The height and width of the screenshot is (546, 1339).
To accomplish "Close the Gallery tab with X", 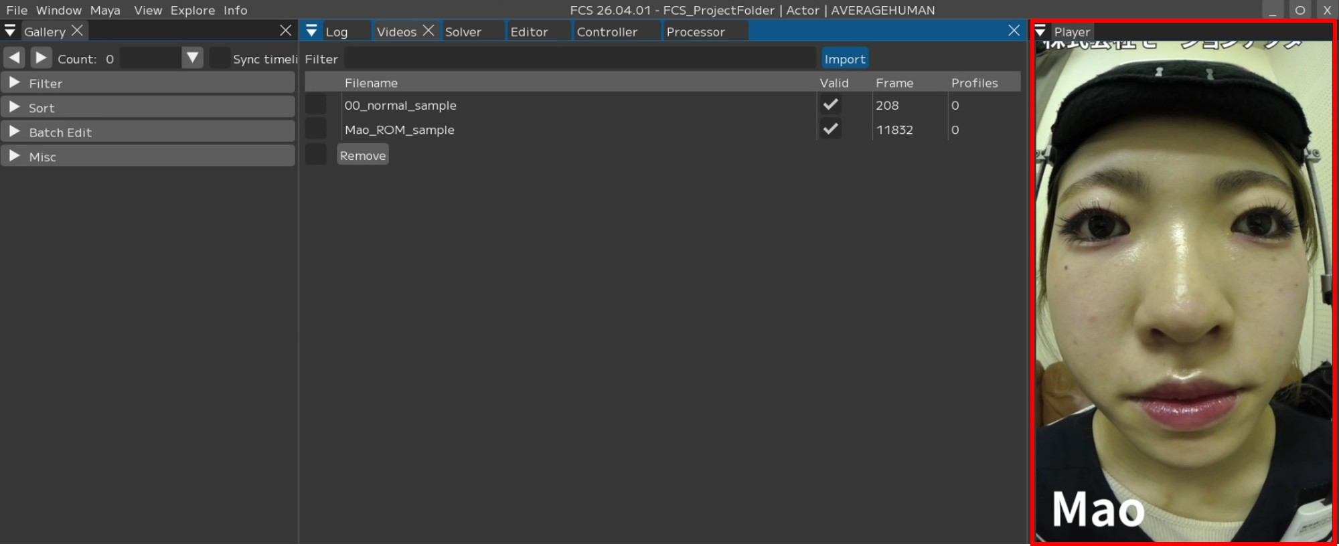I will tap(77, 31).
